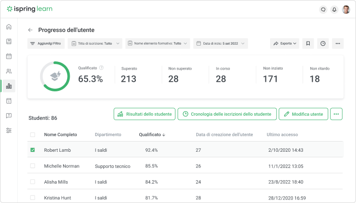
Task: Click the Non superato 28 statistic
Action: click(180, 75)
